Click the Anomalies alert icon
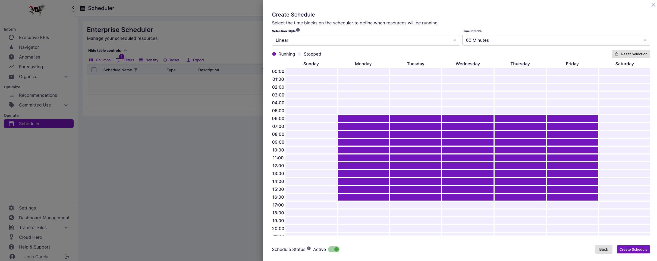657x261 pixels. point(11,57)
